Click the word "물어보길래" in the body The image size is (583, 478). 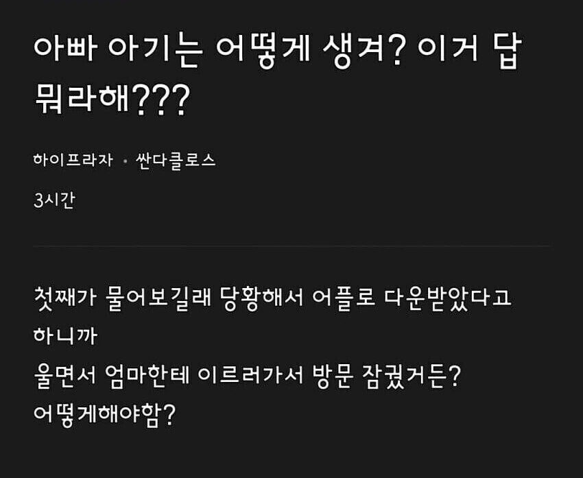pos(158,299)
